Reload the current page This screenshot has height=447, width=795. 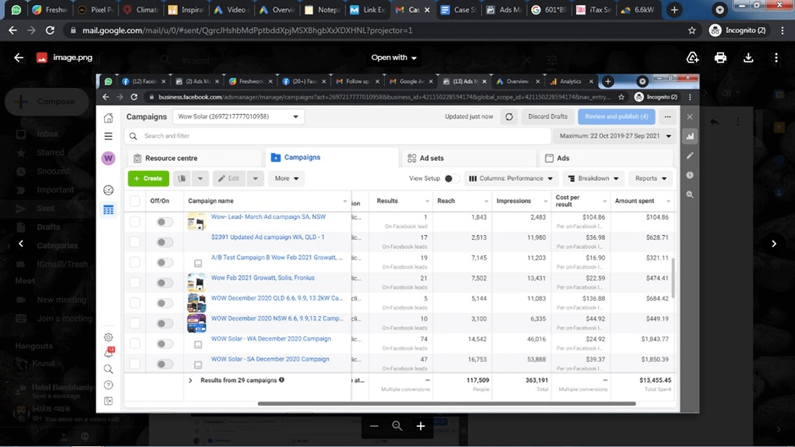50,31
